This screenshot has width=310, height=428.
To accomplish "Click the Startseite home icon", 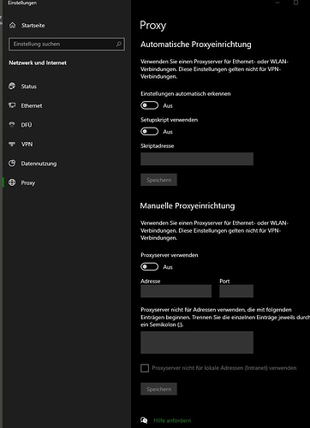I will 12,26.
